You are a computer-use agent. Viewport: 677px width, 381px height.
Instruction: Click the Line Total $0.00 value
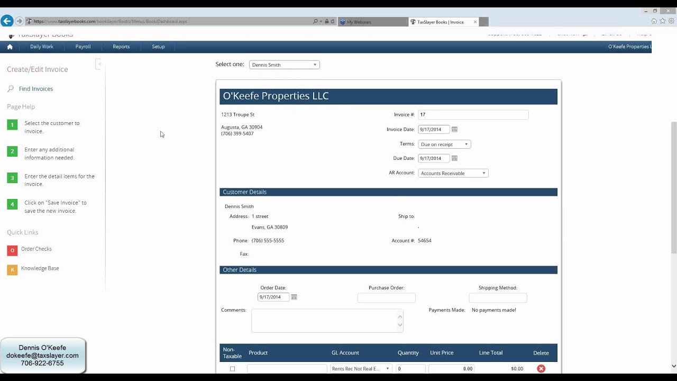(517, 369)
